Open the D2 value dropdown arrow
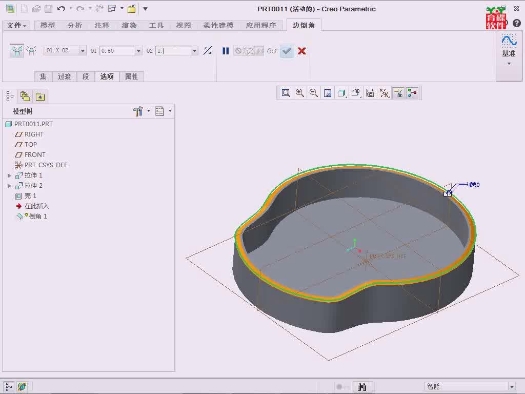The height and width of the screenshot is (394, 525). [194, 51]
